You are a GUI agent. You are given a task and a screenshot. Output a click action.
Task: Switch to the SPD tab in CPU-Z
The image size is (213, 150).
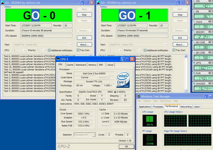[101, 65]
